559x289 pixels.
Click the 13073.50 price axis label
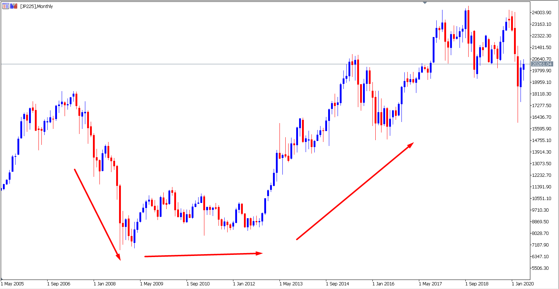click(542, 164)
